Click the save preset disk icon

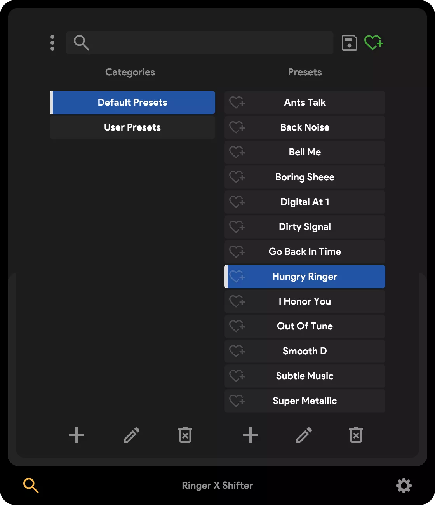point(349,43)
